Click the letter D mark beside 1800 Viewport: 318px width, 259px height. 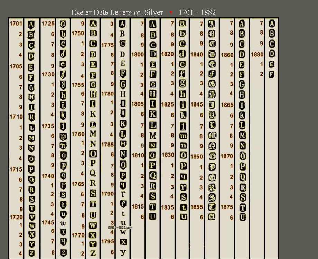point(153,54)
